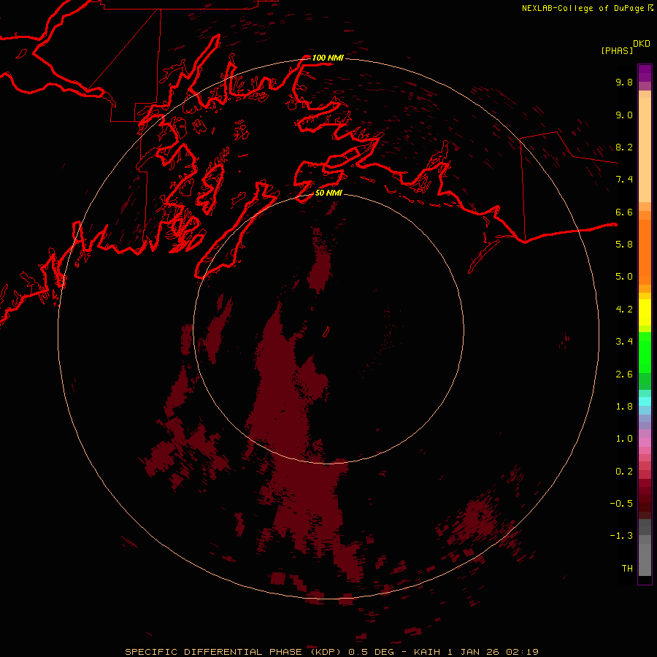Image resolution: width=657 pixels, height=657 pixels.
Task: Click the [PHAS] units label
Action: 617,51
